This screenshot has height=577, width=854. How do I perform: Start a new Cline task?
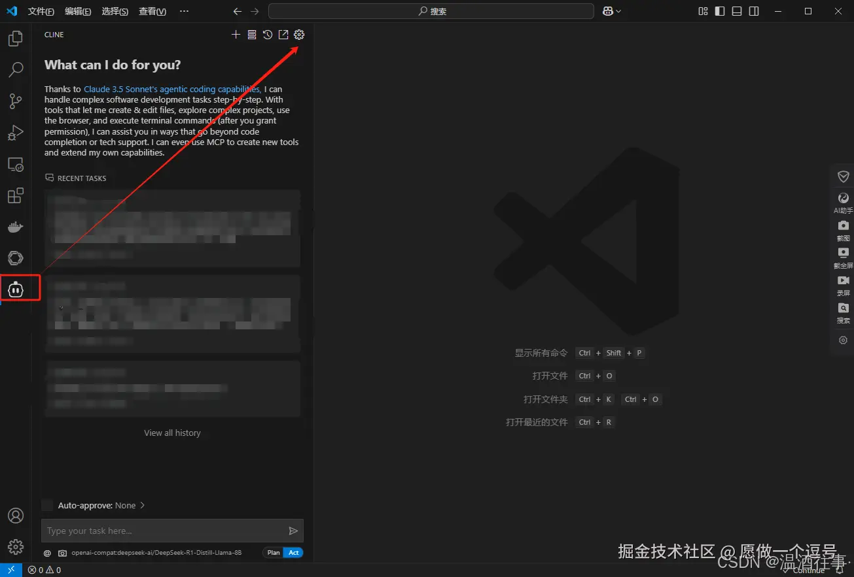pyautogui.click(x=236, y=35)
